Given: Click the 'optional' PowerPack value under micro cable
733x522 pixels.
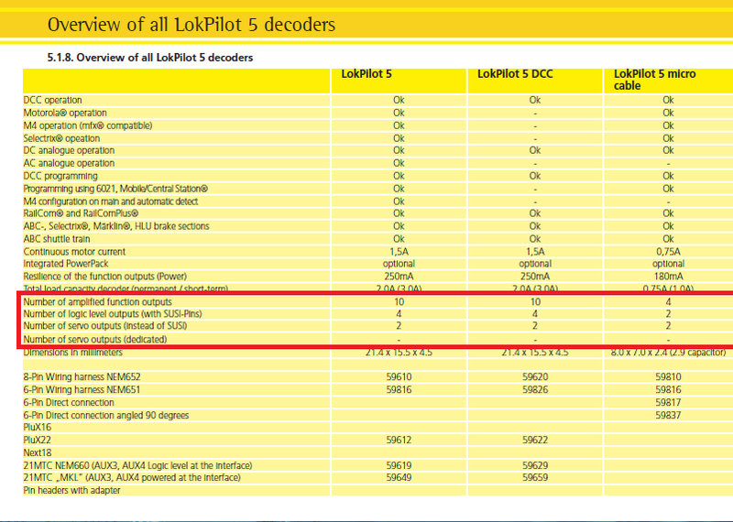Looking at the screenshot, I should (668, 264).
